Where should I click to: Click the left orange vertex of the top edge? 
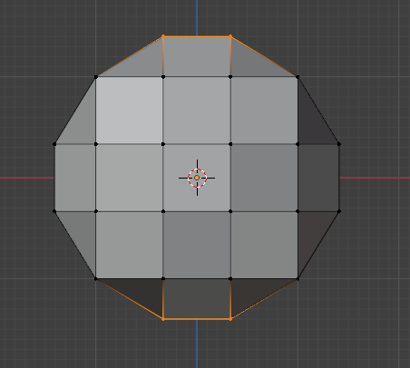[163, 36]
